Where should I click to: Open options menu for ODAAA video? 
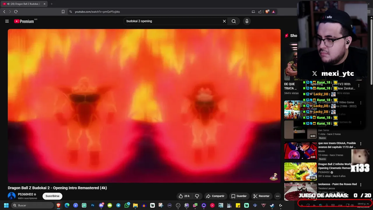[x=361, y=144]
